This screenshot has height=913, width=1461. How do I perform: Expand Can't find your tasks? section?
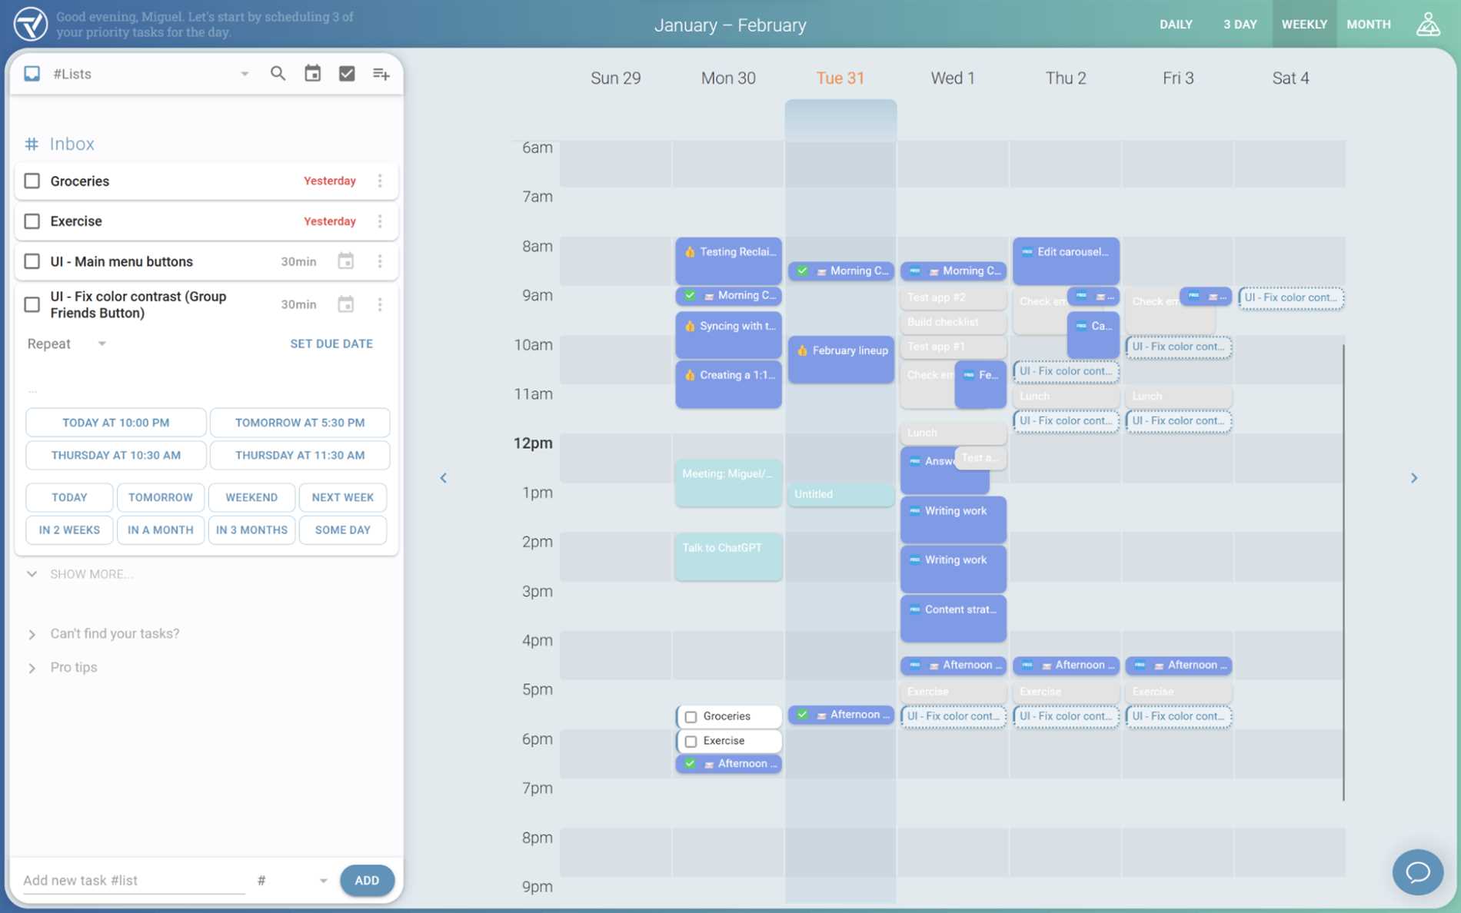point(104,633)
